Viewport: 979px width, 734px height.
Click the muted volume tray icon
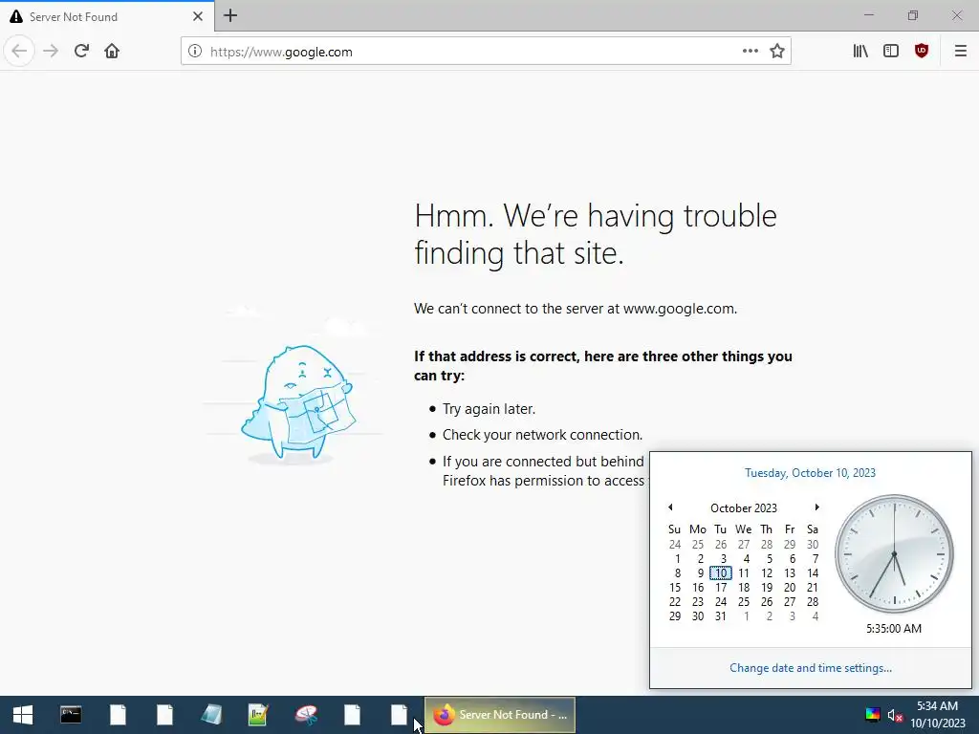[x=895, y=715]
